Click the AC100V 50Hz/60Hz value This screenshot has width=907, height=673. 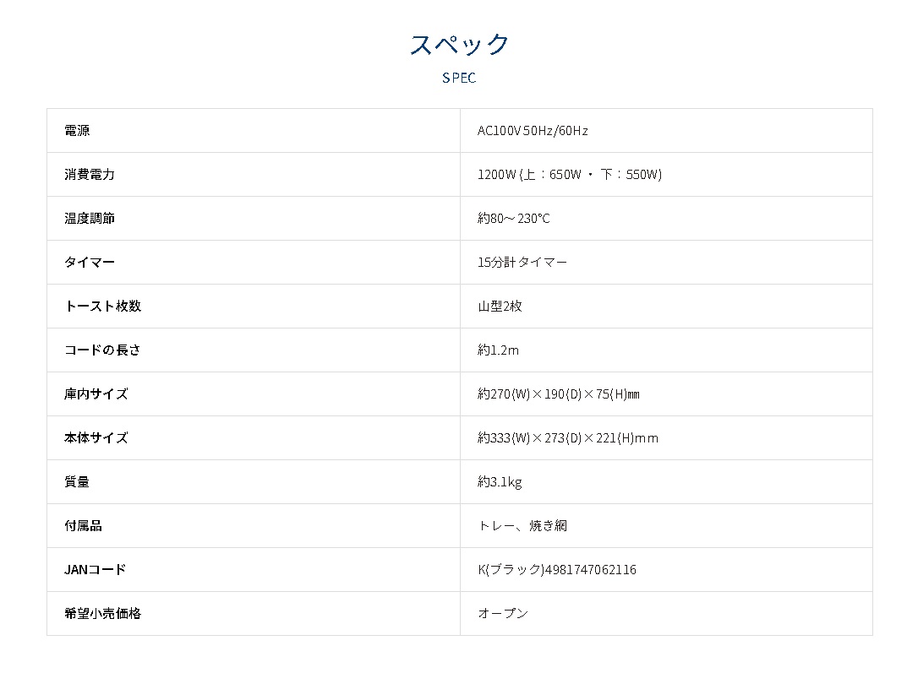click(533, 131)
